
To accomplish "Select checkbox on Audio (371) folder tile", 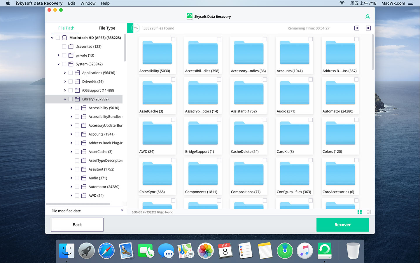I will tap(311, 79).
